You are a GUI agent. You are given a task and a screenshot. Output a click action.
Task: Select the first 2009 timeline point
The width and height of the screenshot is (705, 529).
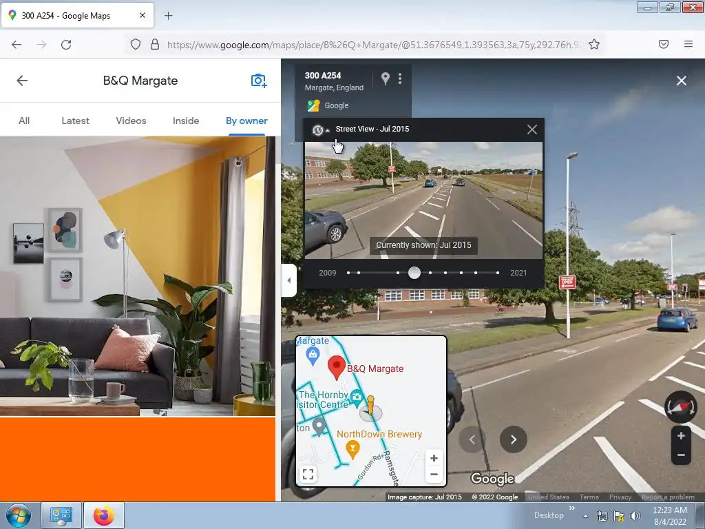coord(348,273)
